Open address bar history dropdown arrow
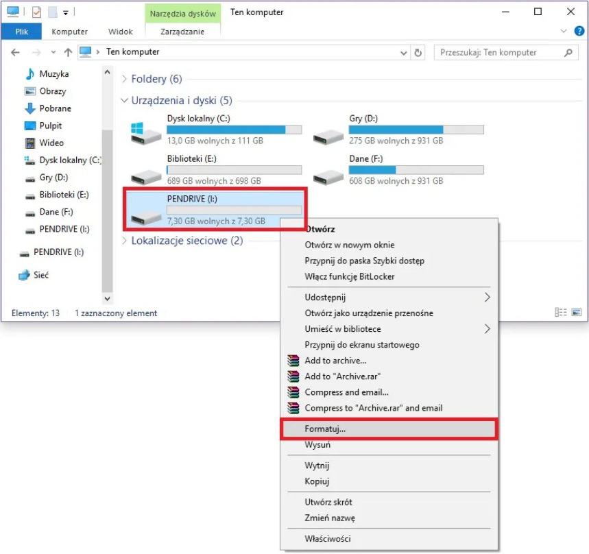 tap(403, 52)
